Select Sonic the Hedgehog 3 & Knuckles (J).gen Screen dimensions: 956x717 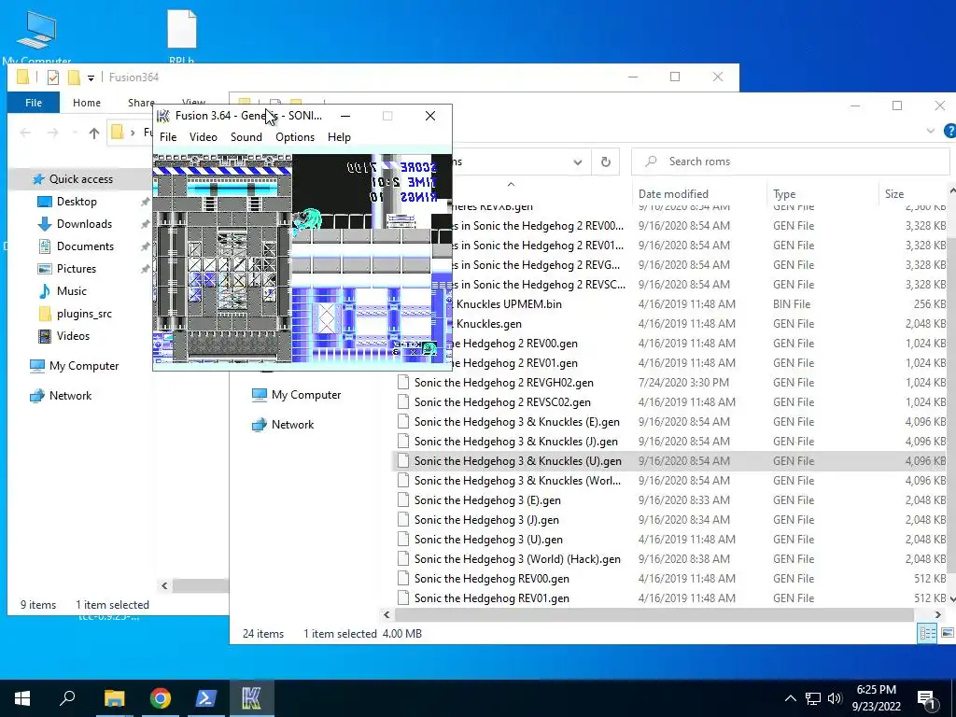tap(515, 442)
